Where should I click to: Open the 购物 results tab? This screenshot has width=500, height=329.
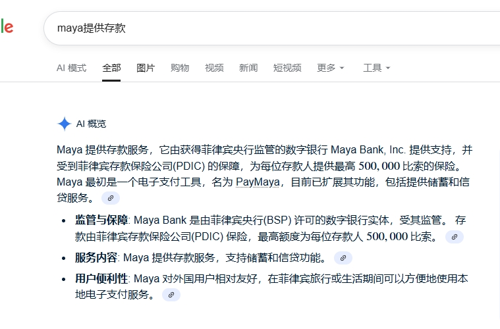180,68
